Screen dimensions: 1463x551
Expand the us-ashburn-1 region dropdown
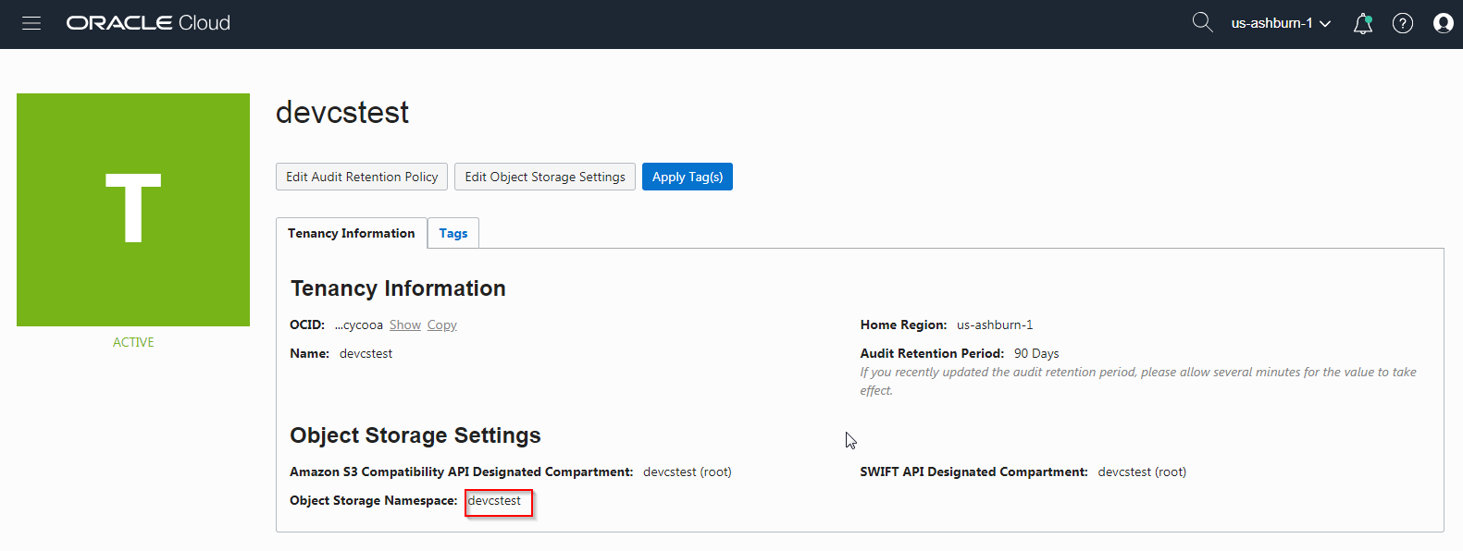tap(1281, 23)
